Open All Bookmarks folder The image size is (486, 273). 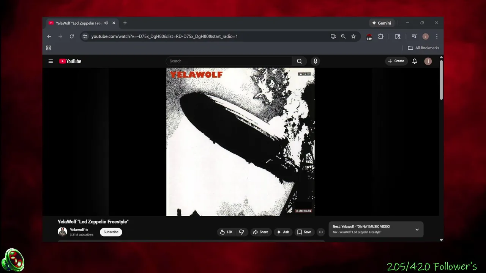pyautogui.click(x=423, y=48)
